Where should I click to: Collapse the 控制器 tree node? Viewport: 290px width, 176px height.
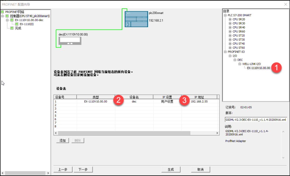pyautogui.click(x=2, y=16)
